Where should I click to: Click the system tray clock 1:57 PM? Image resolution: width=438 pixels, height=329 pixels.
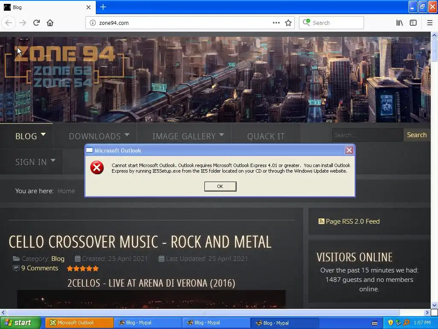pyautogui.click(x=422, y=323)
